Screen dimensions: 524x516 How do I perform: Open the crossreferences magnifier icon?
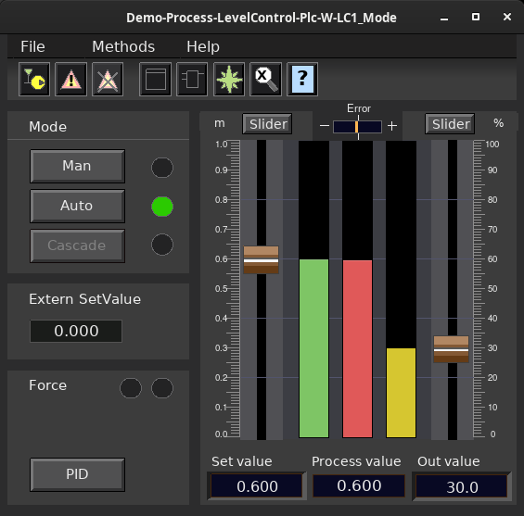click(265, 79)
